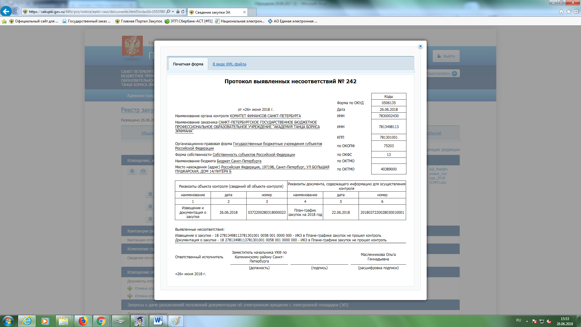Close the protocol popup with X icon

click(420, 46)
